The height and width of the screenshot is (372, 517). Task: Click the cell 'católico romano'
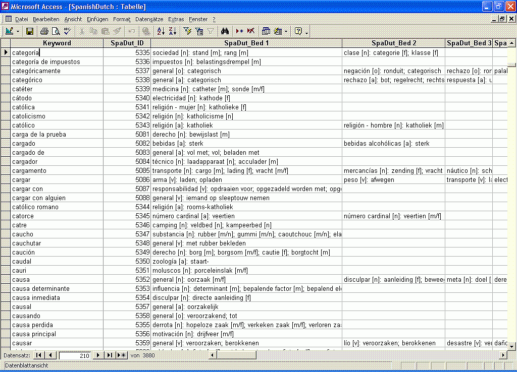(x=57, y=207)
